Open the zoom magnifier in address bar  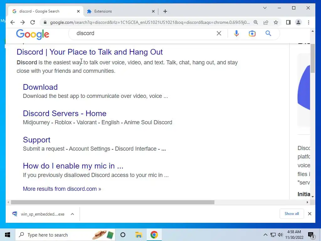256,22
